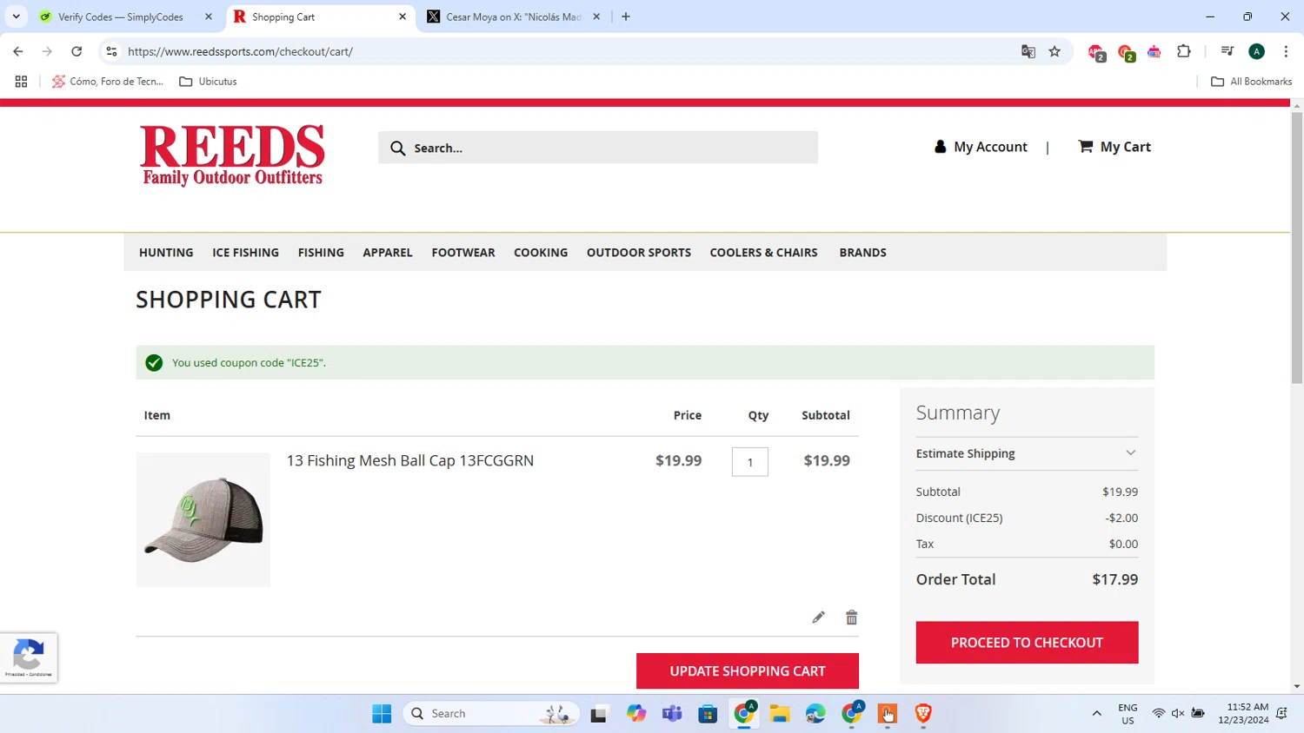This screenshot has height=733, width=1304.
Task: Click the Order Total $17.99 amount
Action: click(x=1115, y=579)
